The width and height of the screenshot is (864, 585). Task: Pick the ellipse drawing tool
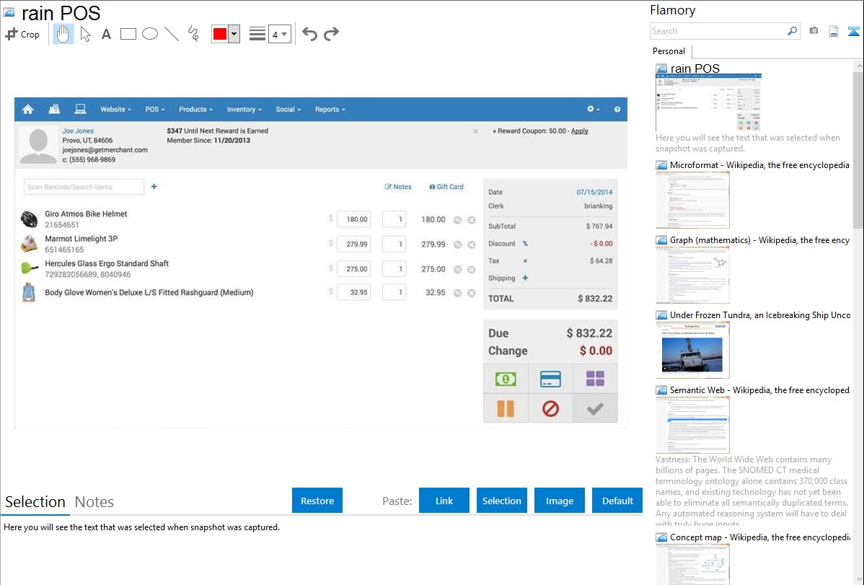tap(150, 34)
